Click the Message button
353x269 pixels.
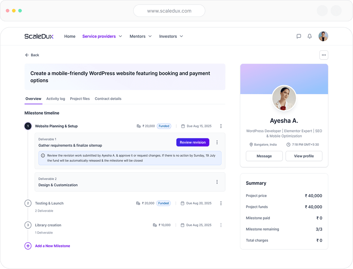pyautogui.click(x=264, y=156)
